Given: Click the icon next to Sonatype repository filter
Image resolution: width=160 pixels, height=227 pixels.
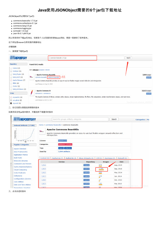Looking at the screenshot, I should 11,71.
